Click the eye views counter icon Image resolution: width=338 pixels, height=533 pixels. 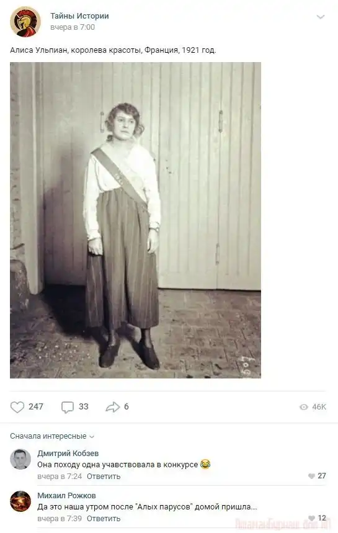tap(304, 407)
